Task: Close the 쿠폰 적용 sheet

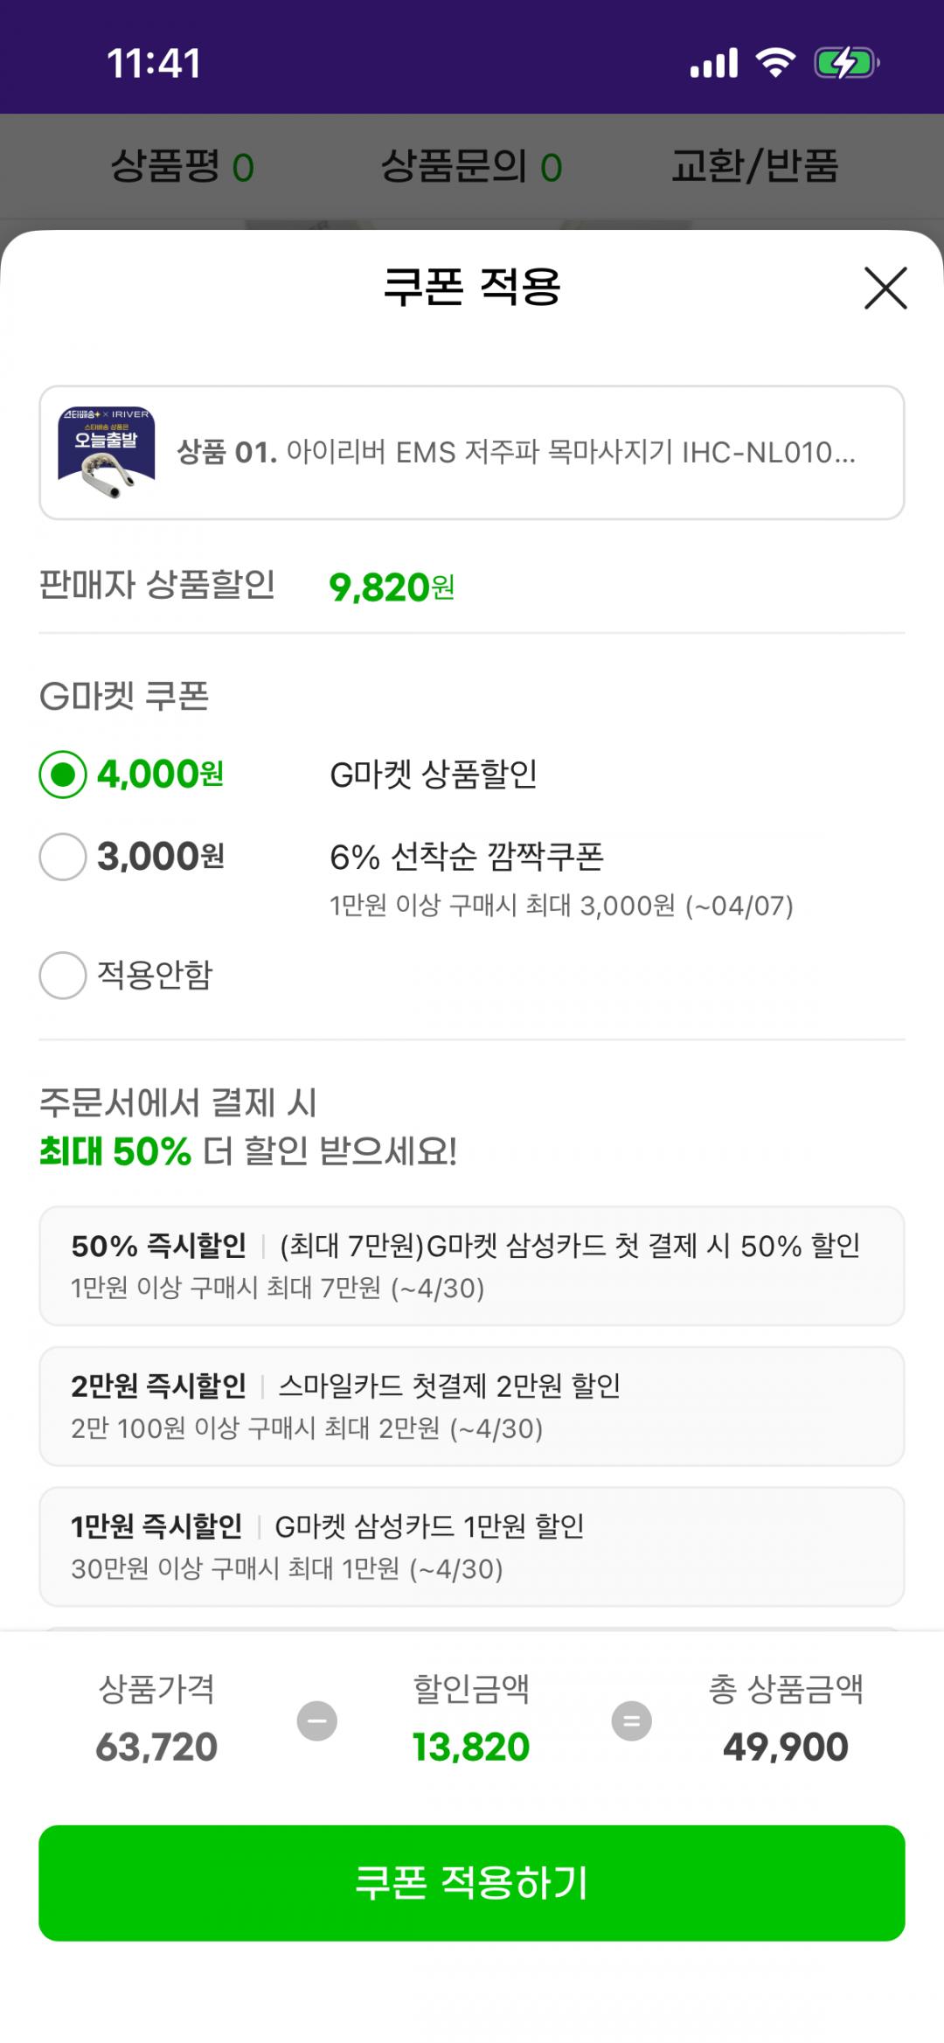Action: tap(885, 288)
